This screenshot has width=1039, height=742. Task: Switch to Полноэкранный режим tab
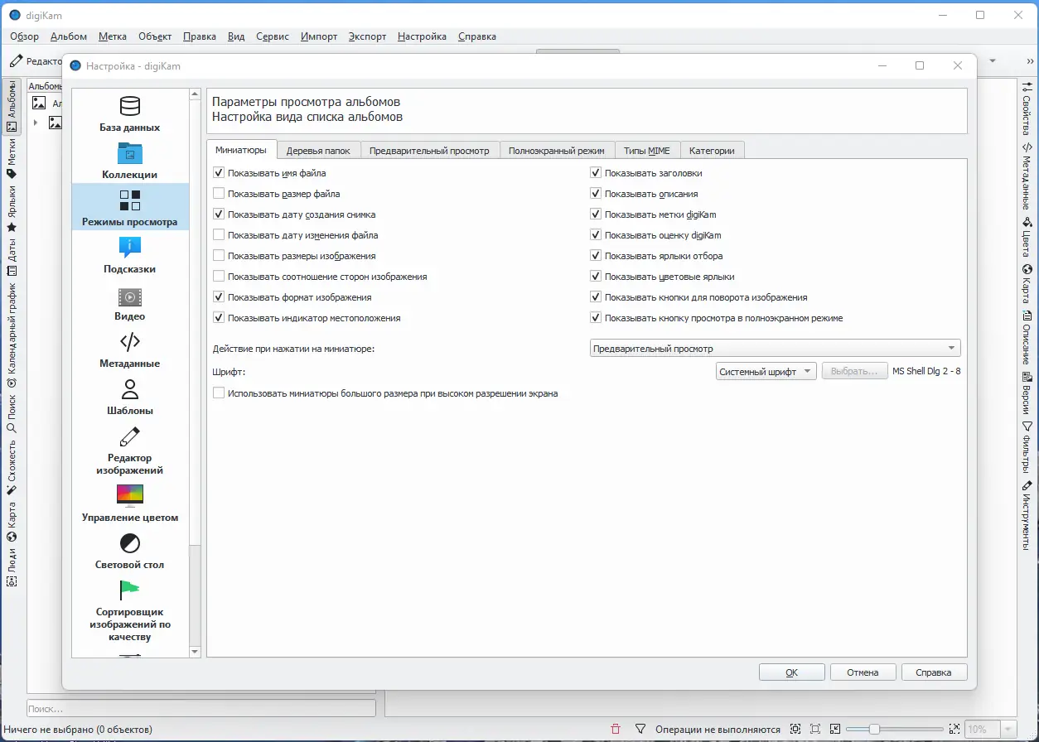(x=558, y=151)
